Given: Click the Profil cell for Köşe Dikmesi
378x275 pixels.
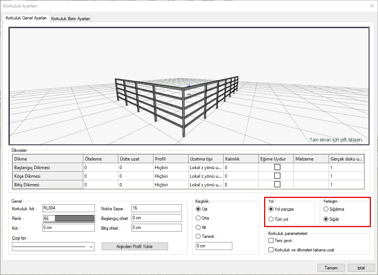Looking at the screenshot, I should point(170,176).
